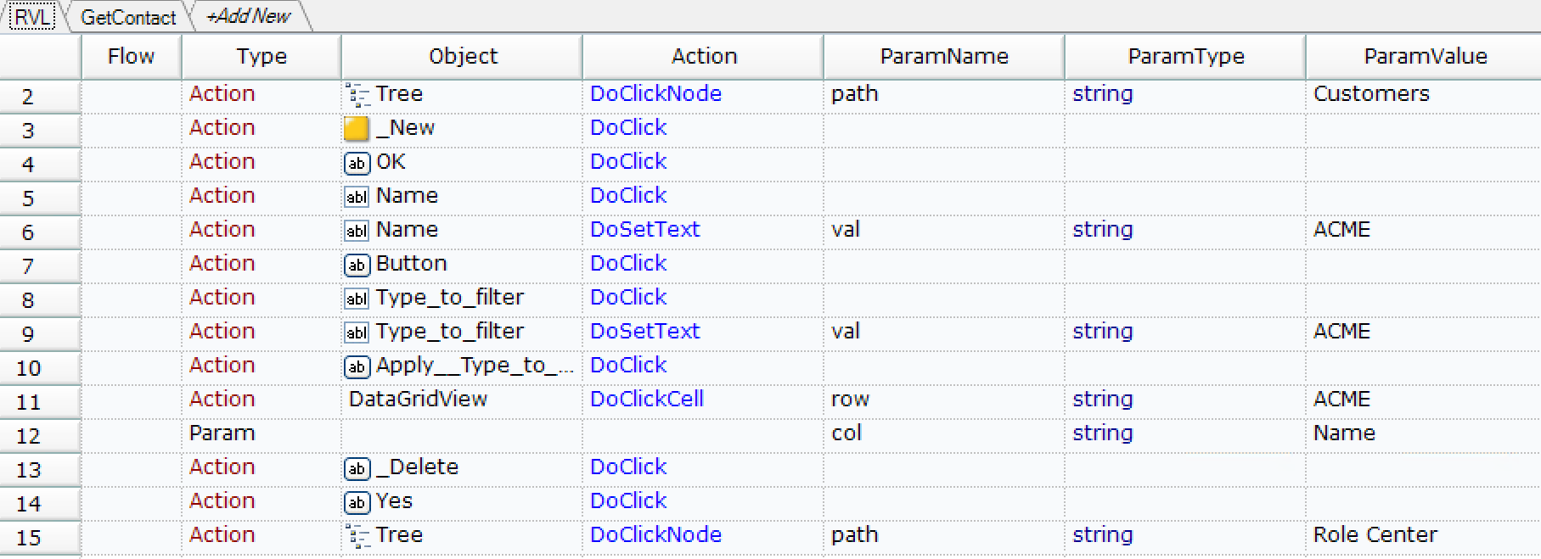Click the yellow _New object icon
Image resolution: width=1541 pixels, height=559 pixels.
[x=357, y=129]
